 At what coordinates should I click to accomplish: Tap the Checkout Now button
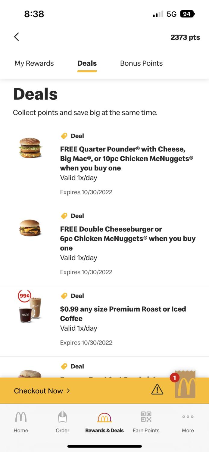coord(39,390)
